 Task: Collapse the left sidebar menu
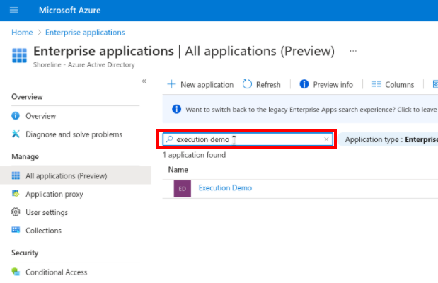(144, 81)
